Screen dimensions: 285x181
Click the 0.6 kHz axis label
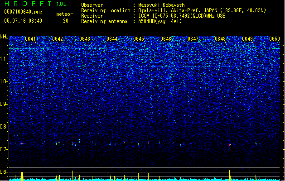(4, 172)
